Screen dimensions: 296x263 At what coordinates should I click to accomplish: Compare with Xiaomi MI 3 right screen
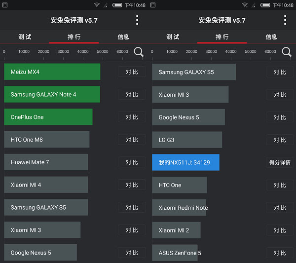coord(280,95)
